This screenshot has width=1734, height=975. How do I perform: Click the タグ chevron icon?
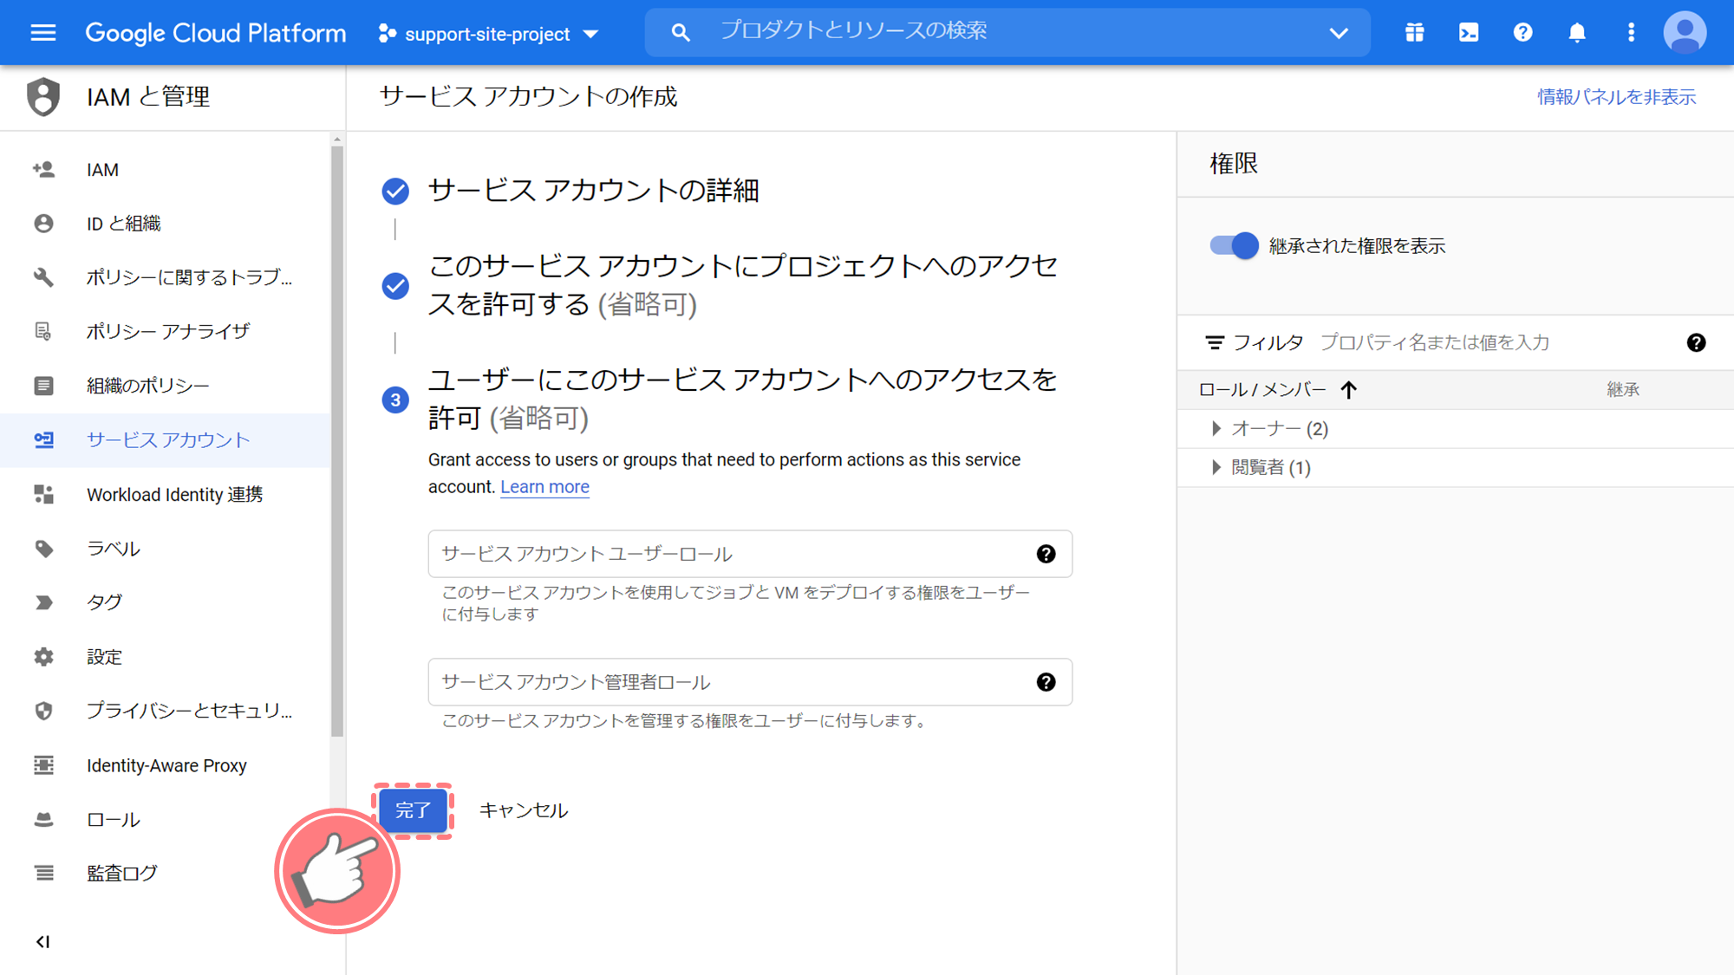coord(43,602)
